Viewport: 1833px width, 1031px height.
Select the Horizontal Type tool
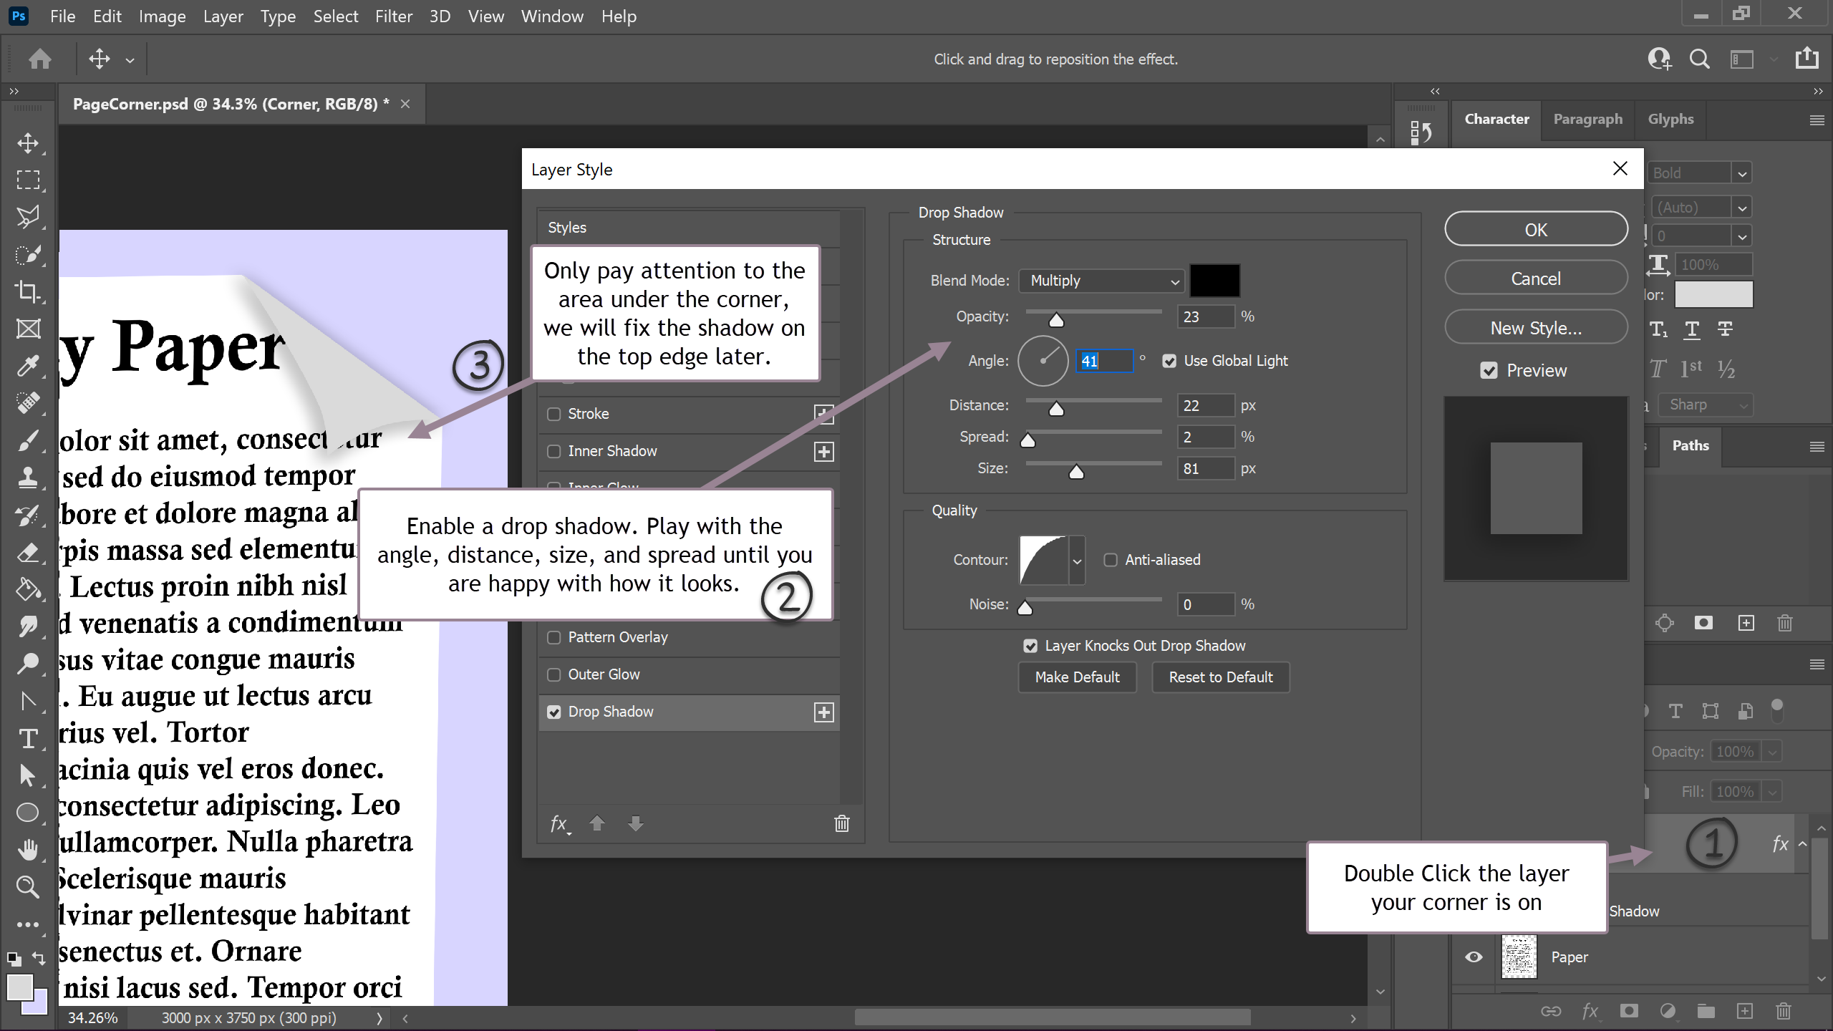click(27, 738)
